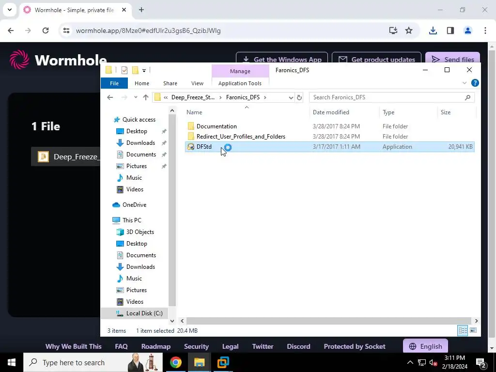Open the Discord footer link
The image size is (496, 372).
298,346
